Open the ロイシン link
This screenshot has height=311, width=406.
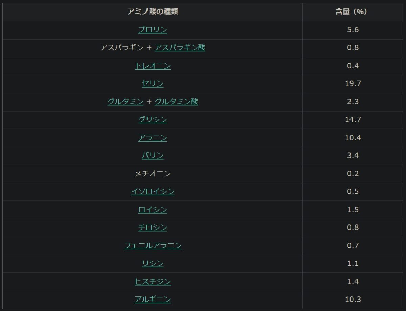pos(153,210)
